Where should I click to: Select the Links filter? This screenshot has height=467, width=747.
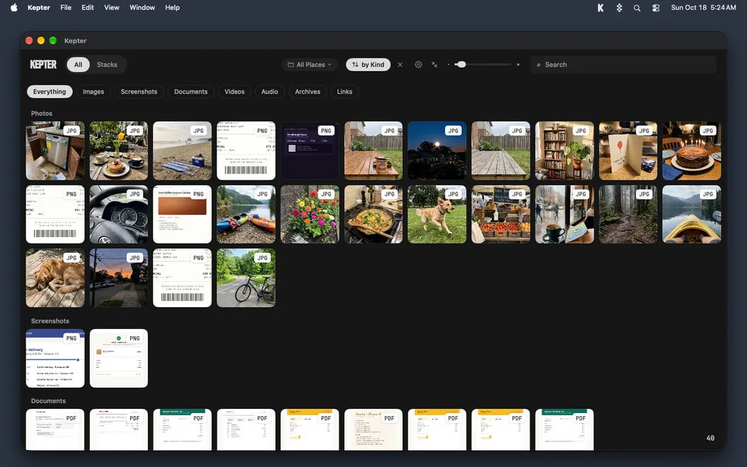click(x=345, y=91)
